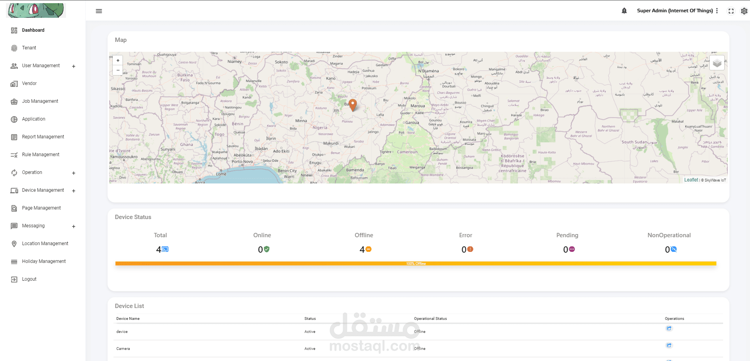Expand the User Management submenu
The height and width of the screenshot is (361, 750).
click(x=74, y=66)
